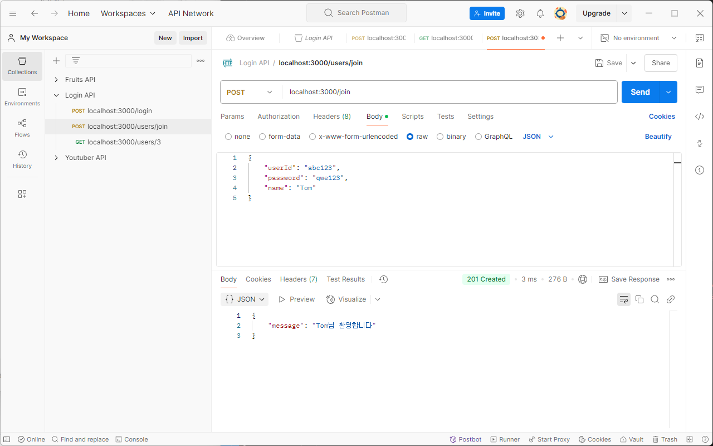Open the notifications bell
This screenshot has height=446, width=713.
coord(540,13)
